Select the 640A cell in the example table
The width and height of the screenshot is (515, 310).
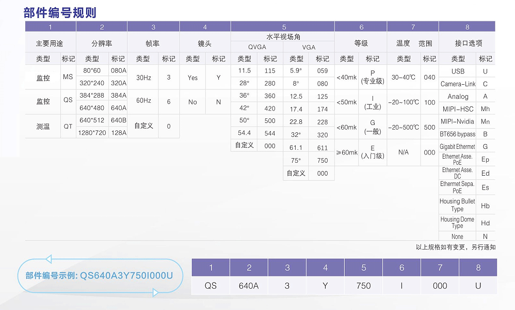(x=249, y=286)
